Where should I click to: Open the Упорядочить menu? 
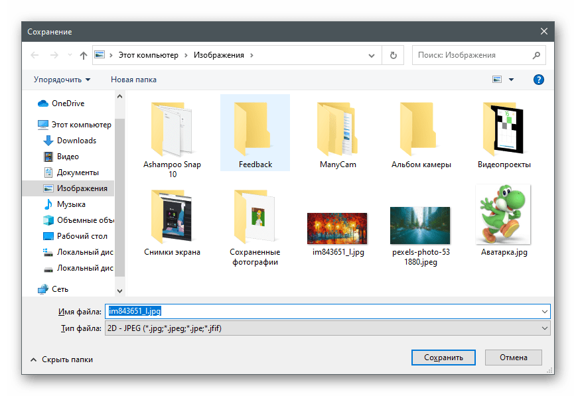click(x=62, y=80)
